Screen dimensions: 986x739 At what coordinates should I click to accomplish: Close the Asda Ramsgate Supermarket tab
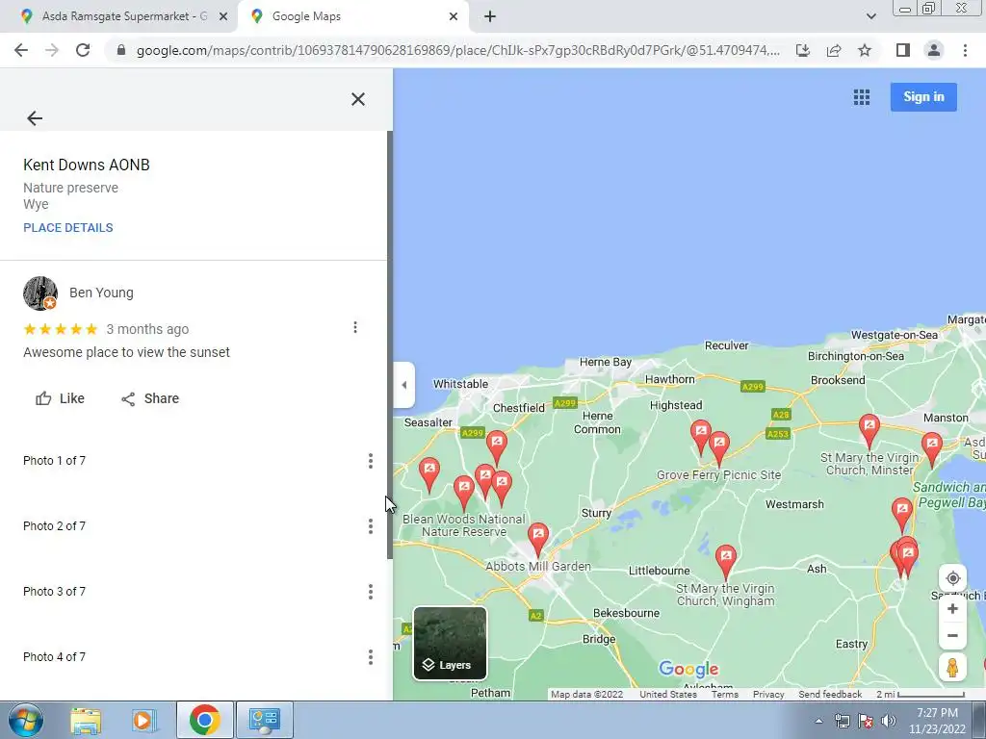pyautogui.click(x=223, y=16)
